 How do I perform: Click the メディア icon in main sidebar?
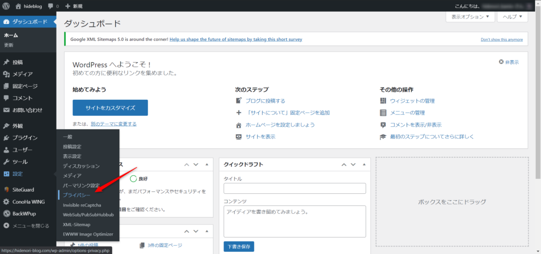pos(6,74)
